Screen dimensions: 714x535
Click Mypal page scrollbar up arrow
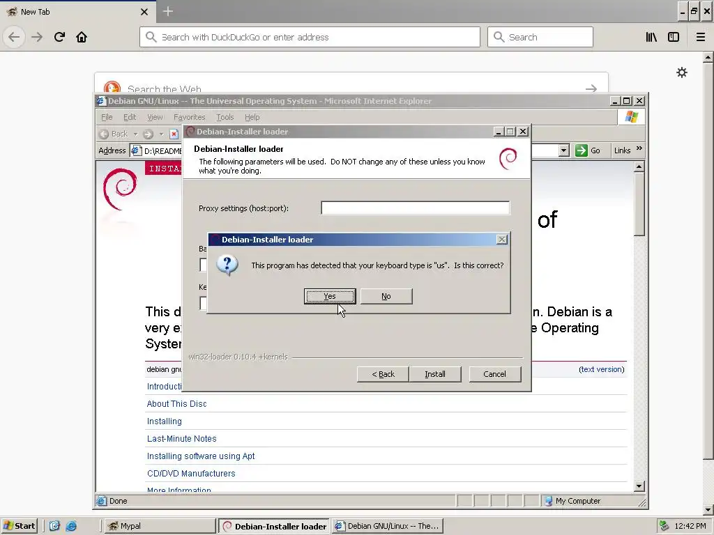pyautogui.click(x=708, y=57)
